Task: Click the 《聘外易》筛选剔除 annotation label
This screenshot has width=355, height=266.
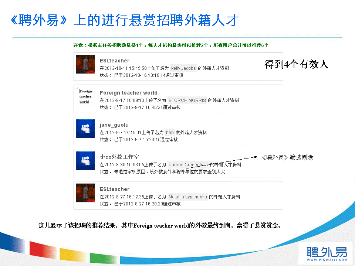Action: click(287, 157)
